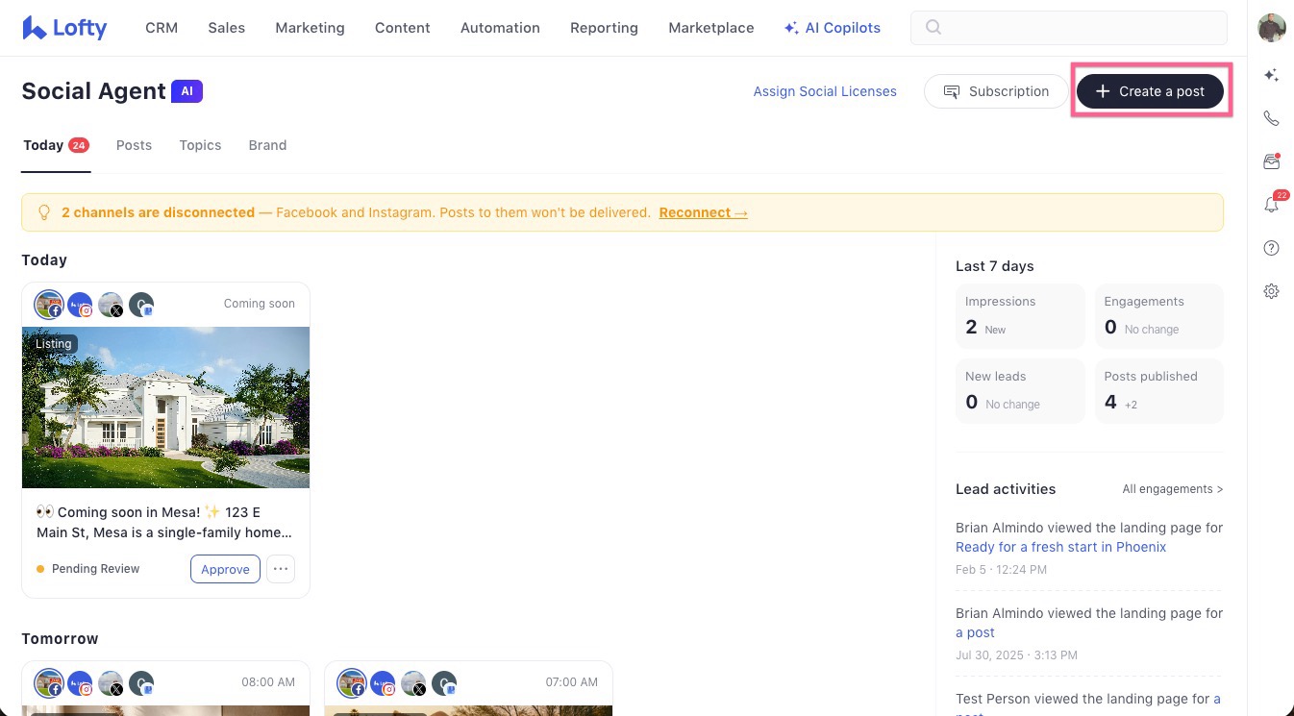
Task: Click the Reconnect link in warning banner
Action: (x=703, y=212)
